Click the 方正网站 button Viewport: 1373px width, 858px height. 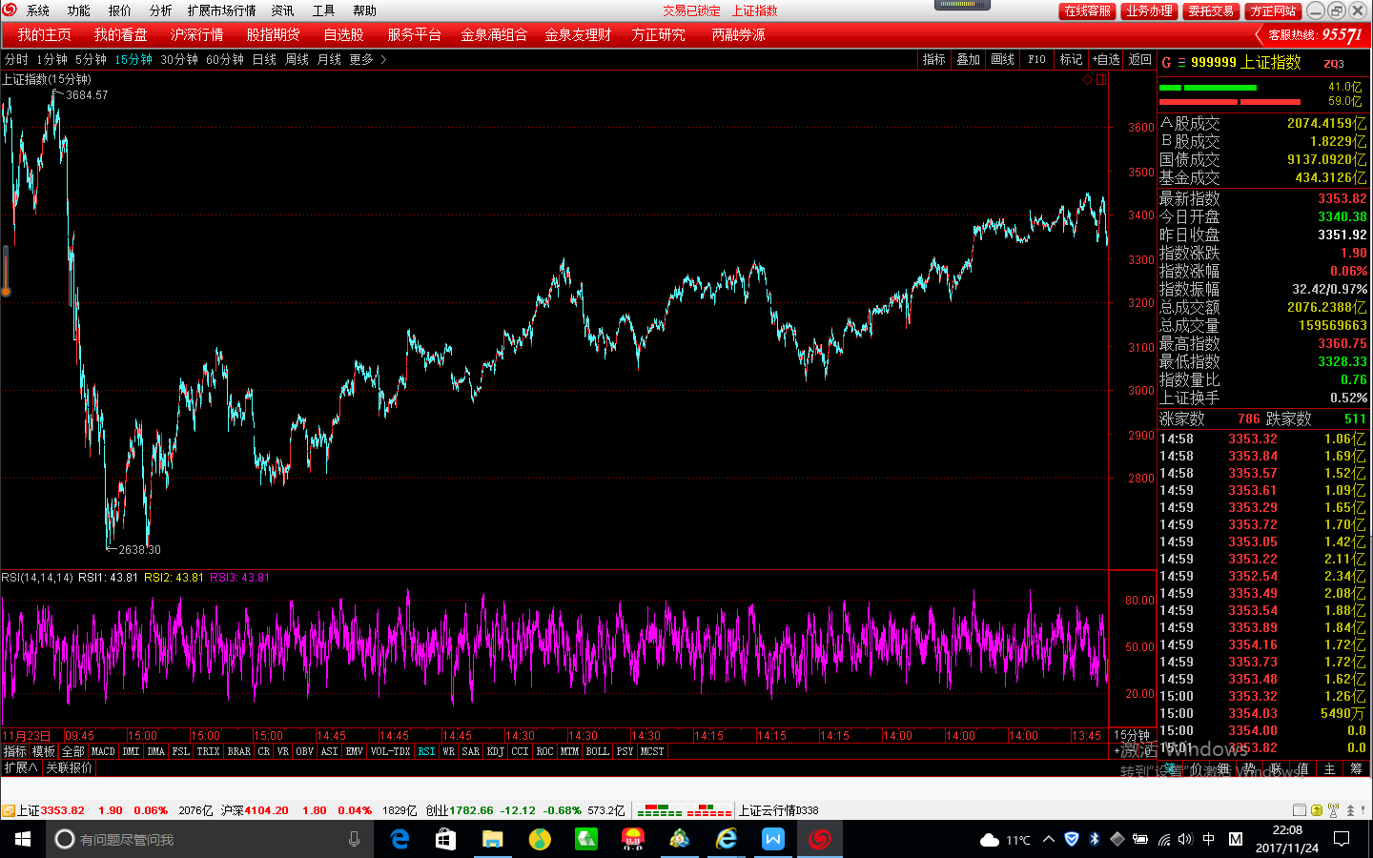click(x=1273, y=11)
